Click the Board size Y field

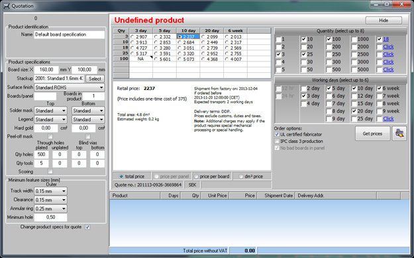pyautogui.click(x=84, y=69)
